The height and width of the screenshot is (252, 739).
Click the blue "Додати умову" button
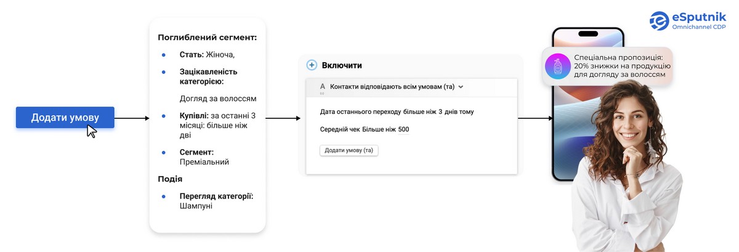(65, 118)
